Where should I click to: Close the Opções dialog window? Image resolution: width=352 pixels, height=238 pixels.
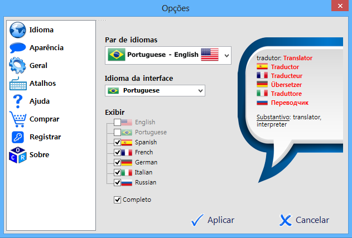340,6
